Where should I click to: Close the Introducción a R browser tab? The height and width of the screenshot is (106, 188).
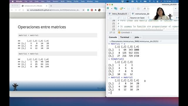[46, 6]
